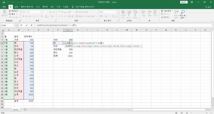Screen dimensions: 214x114
Task: Switch to Normal view in status bar
Action: point(176,113)
